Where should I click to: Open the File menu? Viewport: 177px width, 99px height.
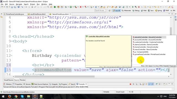[x=2, y=4]
